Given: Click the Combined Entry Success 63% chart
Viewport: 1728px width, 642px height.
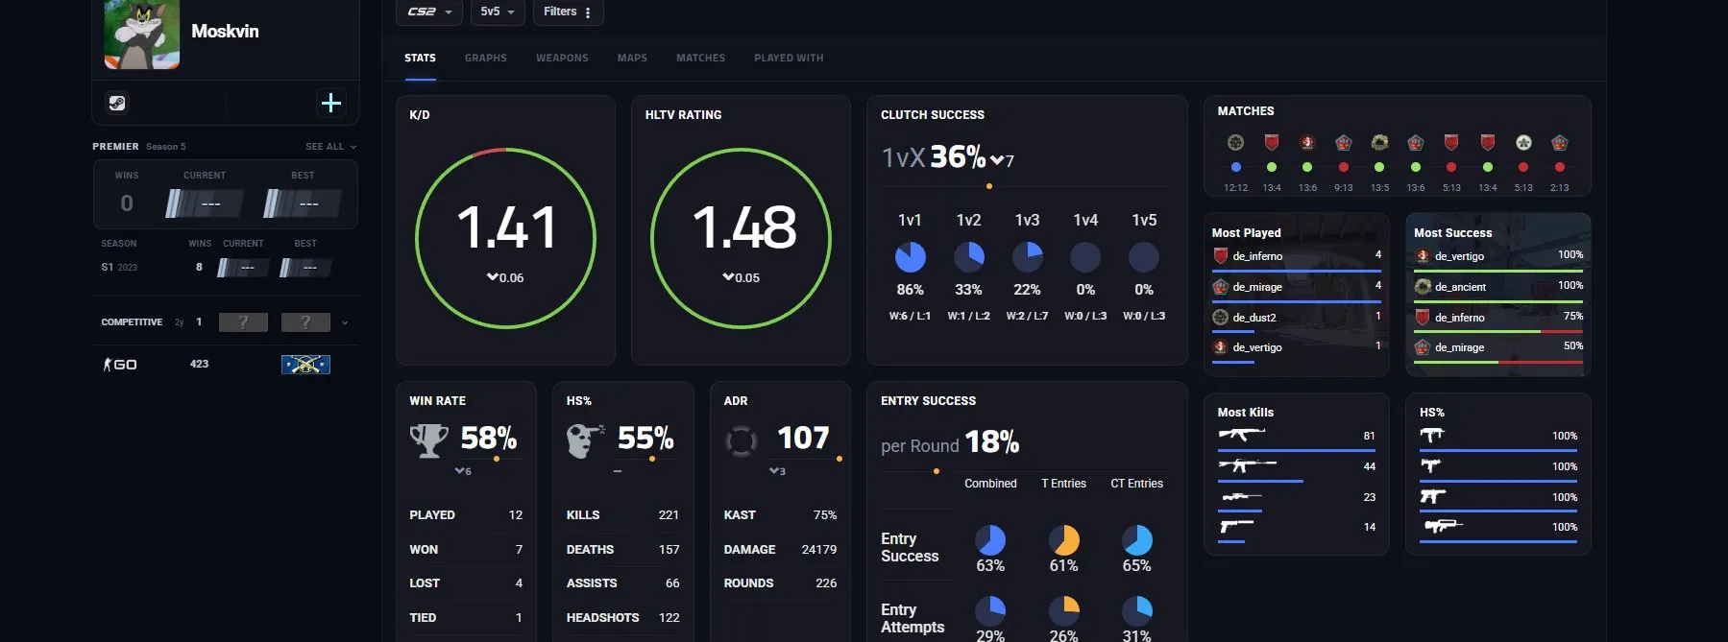Looking at the screenshot, I should pos(990,540).
